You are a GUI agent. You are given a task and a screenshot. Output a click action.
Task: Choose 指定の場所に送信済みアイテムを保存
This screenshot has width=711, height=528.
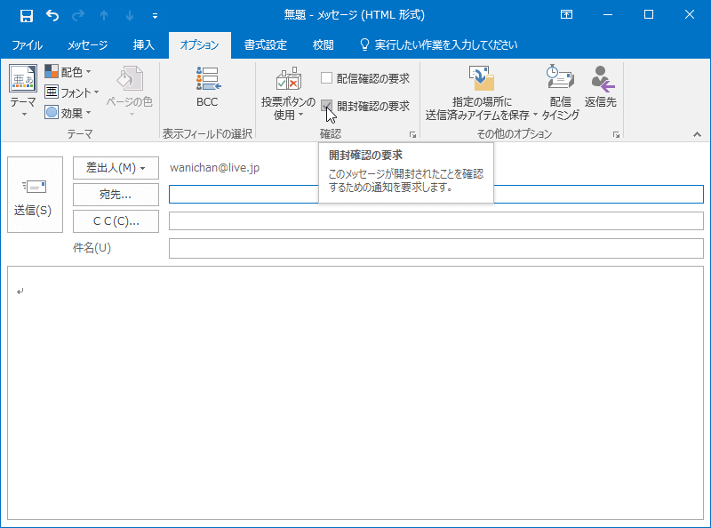pos(480,92)
